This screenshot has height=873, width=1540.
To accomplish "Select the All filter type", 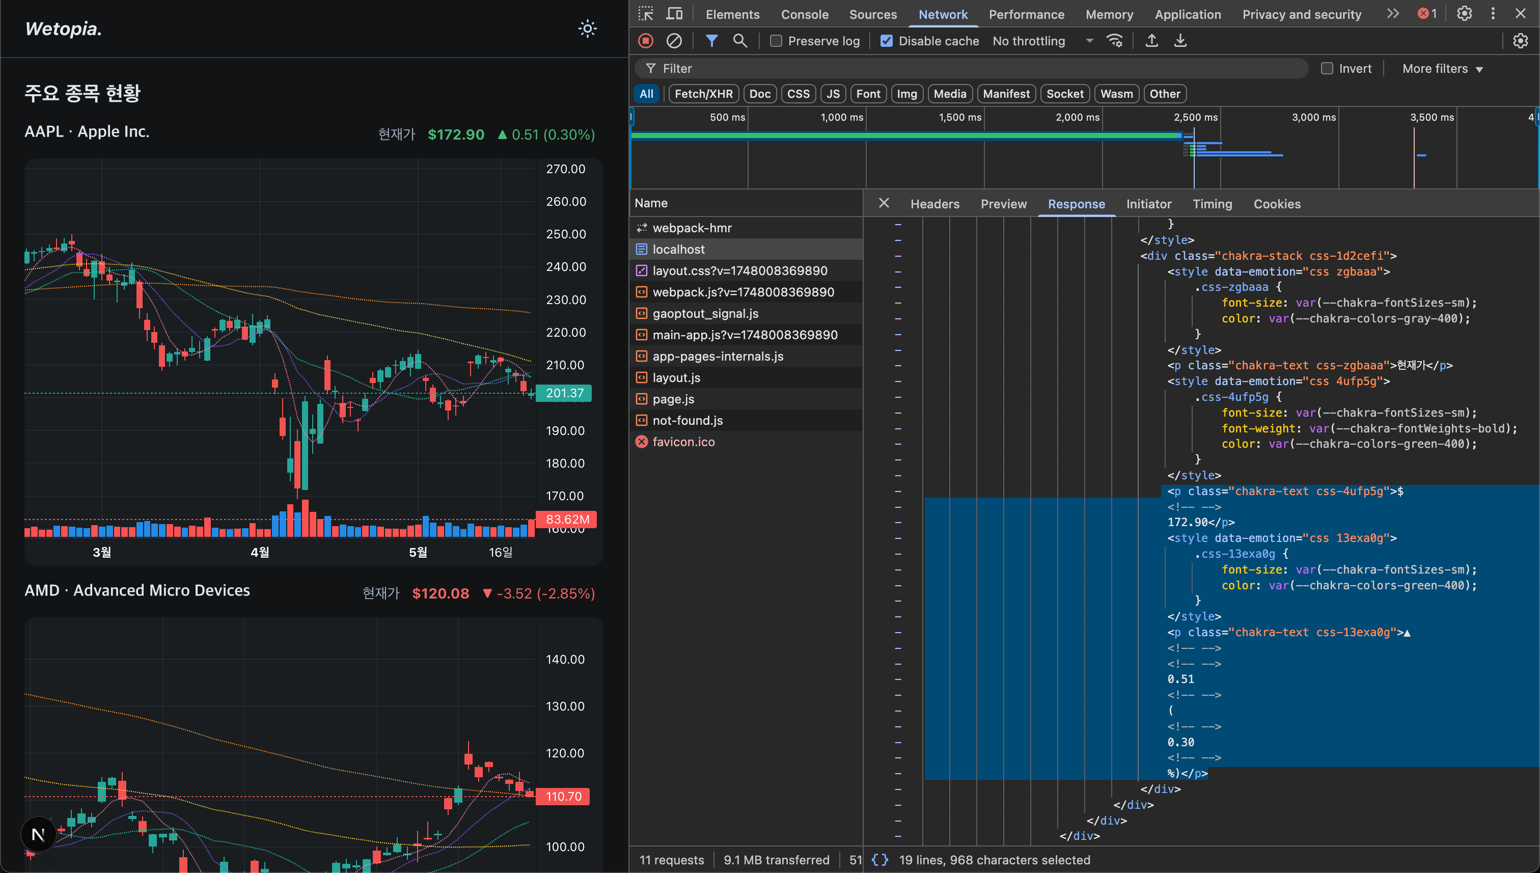I will coord(646,94).
